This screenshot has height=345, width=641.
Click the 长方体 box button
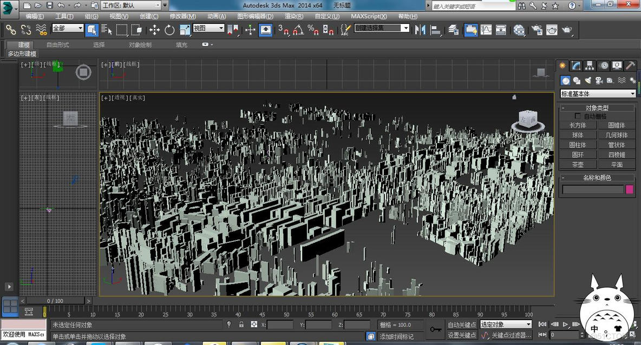(578, 125)
